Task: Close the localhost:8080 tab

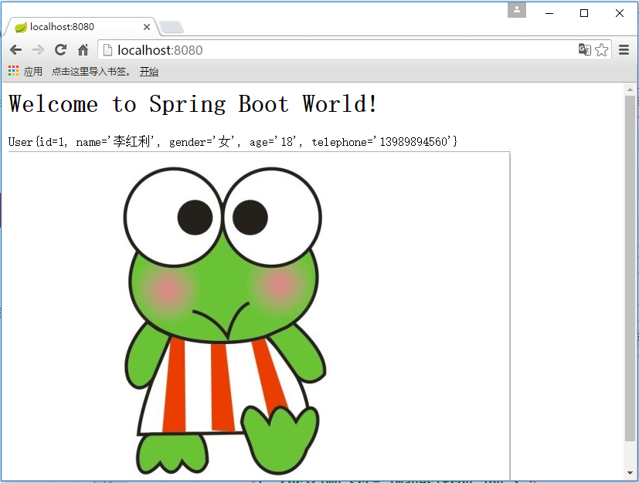Action: tap(147, 27)
